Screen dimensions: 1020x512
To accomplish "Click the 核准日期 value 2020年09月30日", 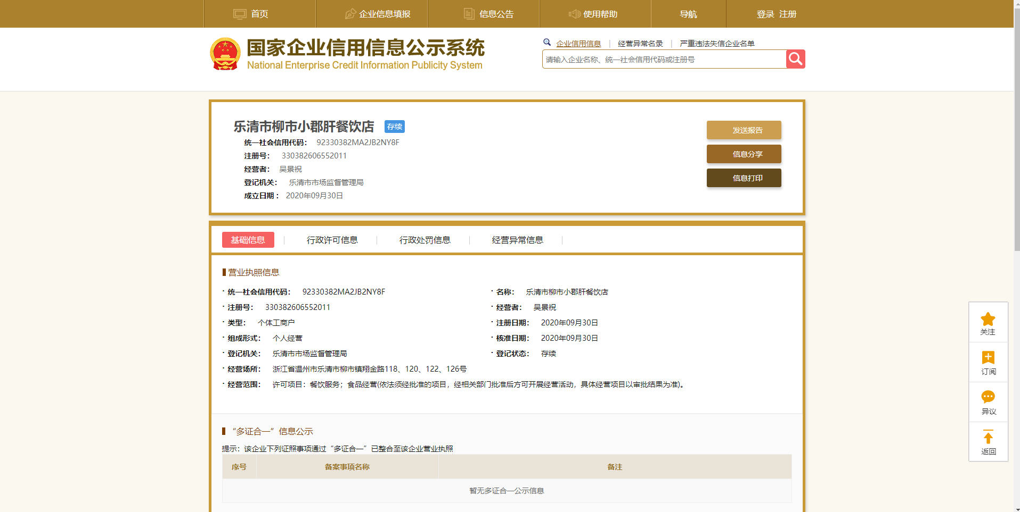I will (569, 338).
